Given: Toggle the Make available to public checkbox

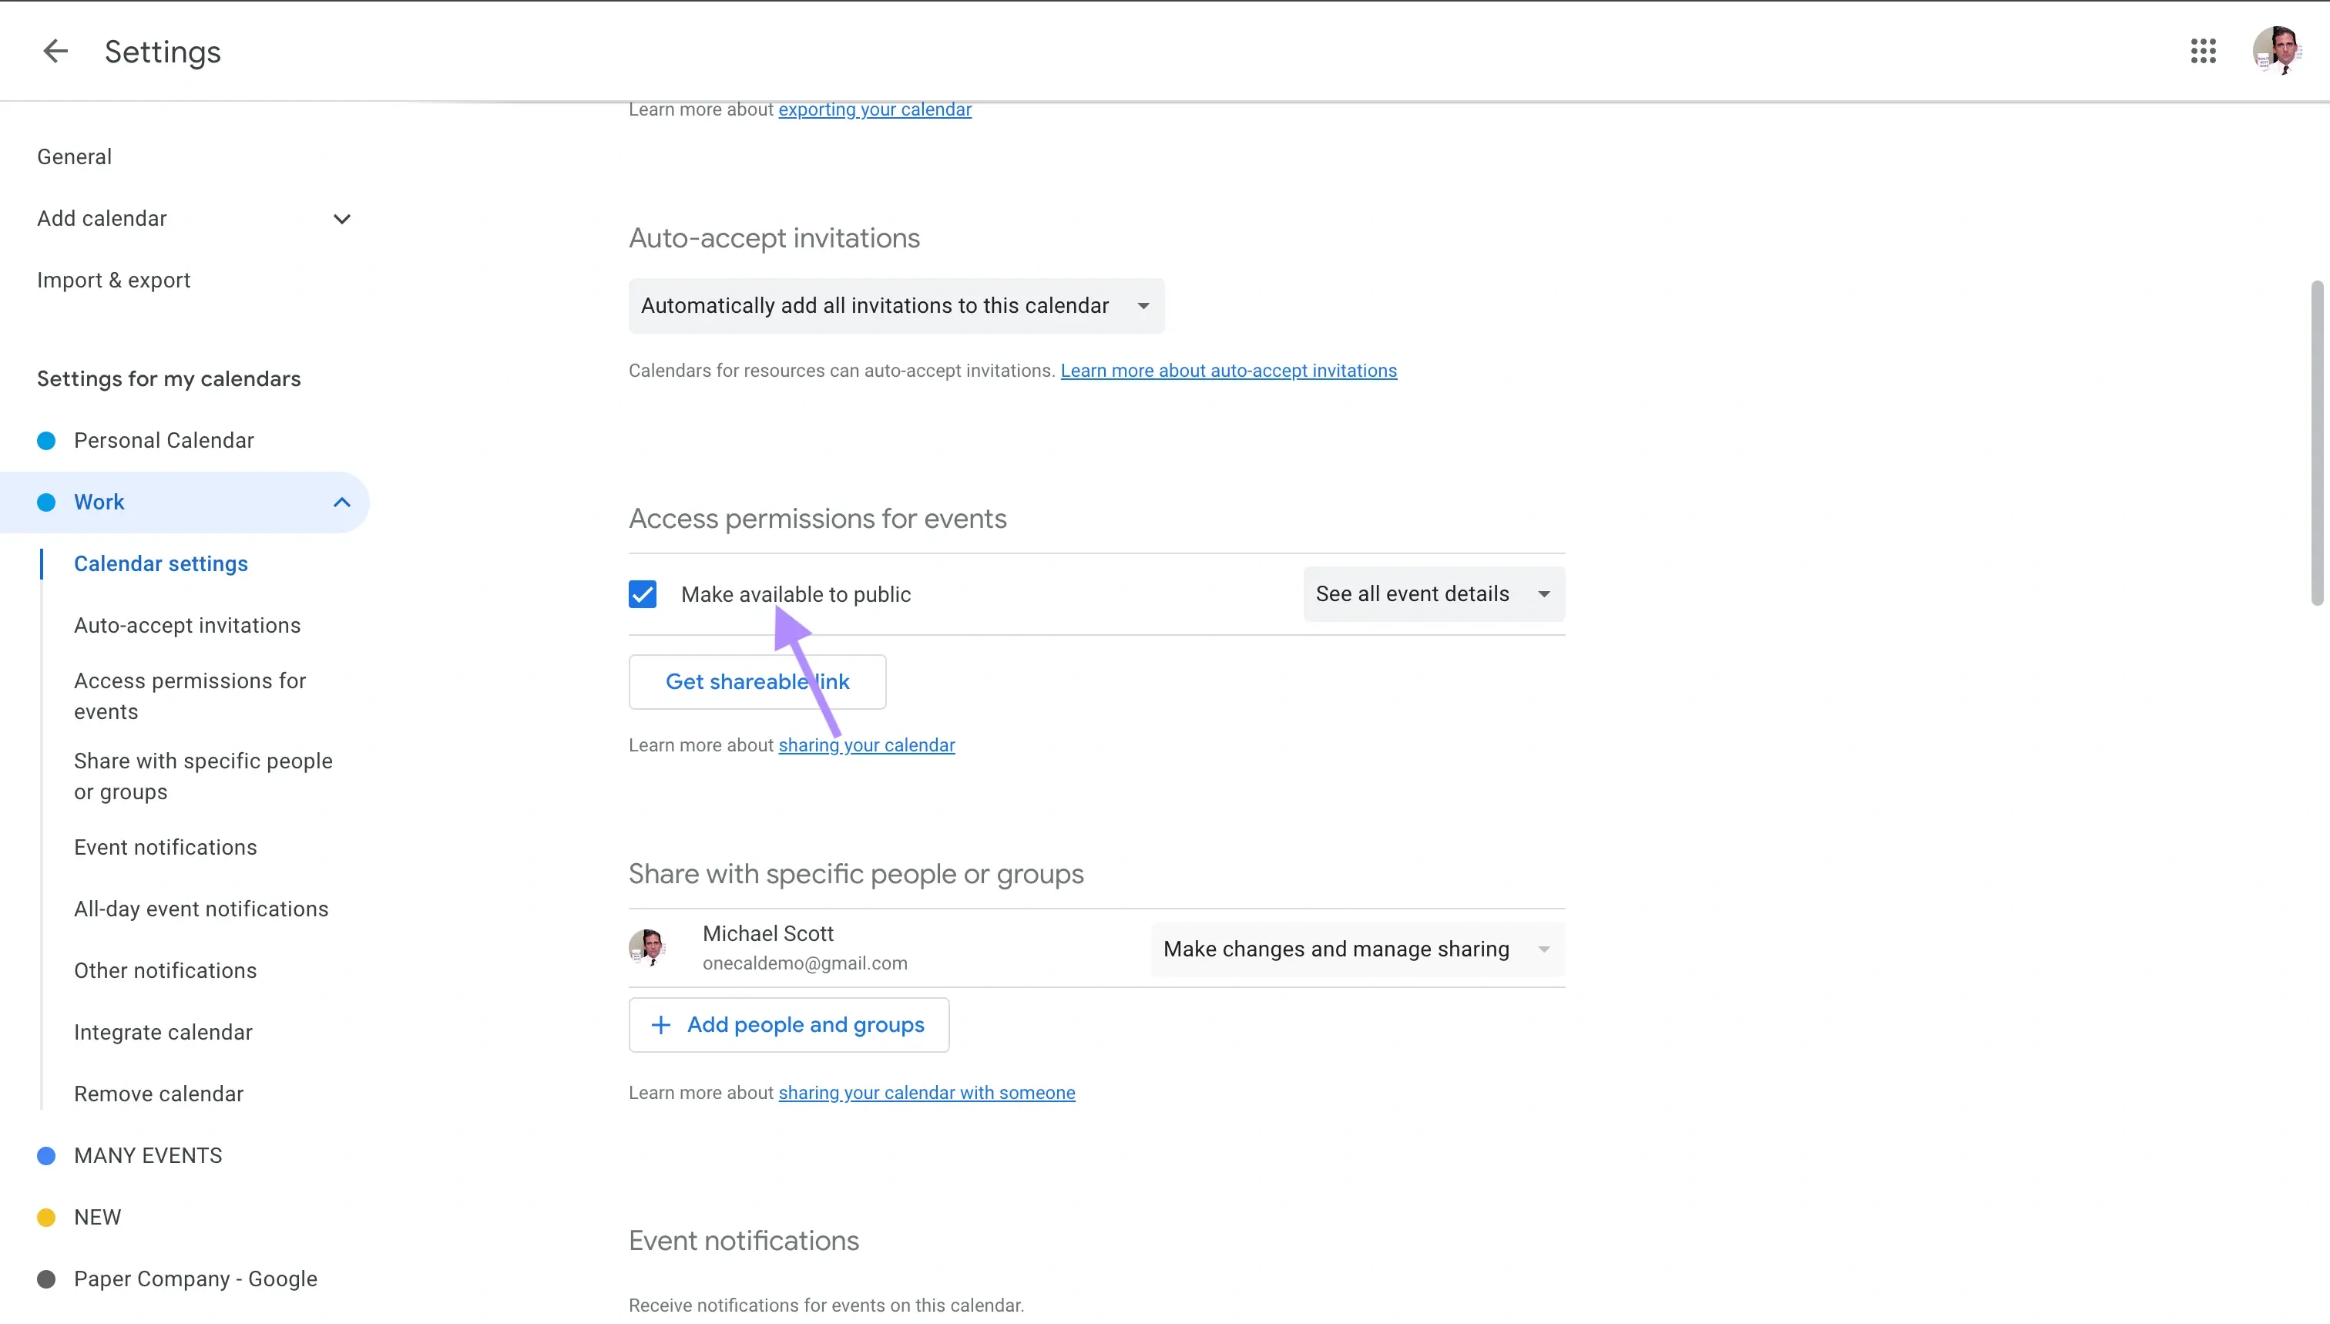Looking at the screenshot, I should pyautogui.click(x=642, y=594).
